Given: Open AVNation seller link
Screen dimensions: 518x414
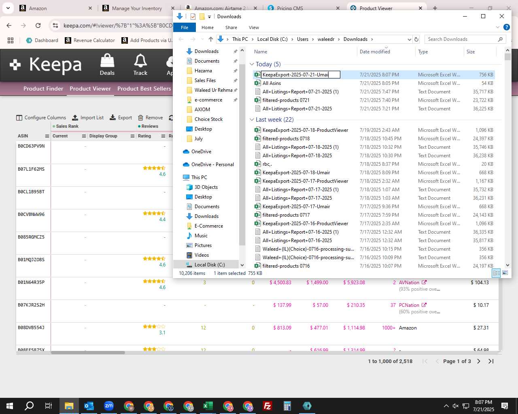Looking at the screenshot, I should 409,283.
